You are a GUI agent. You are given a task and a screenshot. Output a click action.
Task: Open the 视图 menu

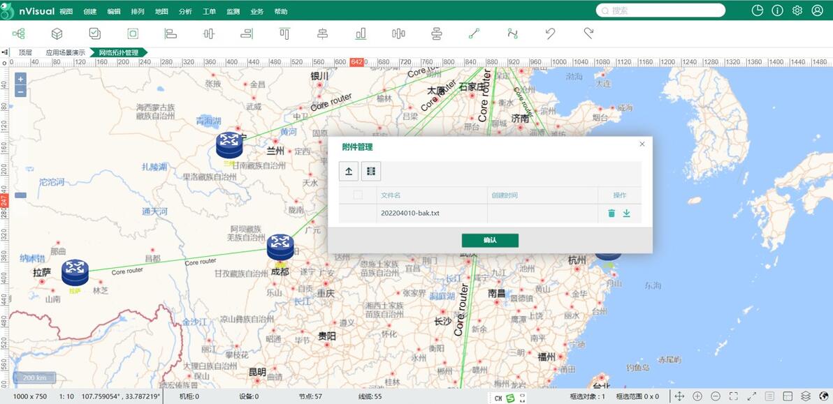tap(66, 11)
